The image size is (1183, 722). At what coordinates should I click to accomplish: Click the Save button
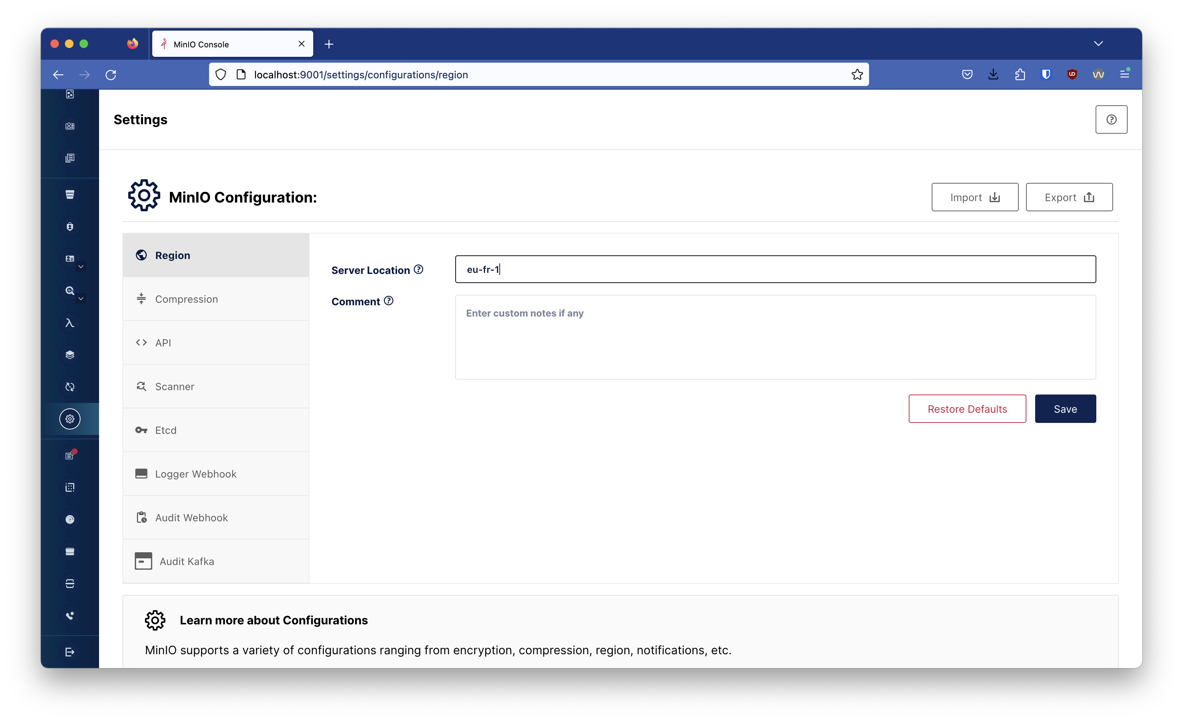1066,408
